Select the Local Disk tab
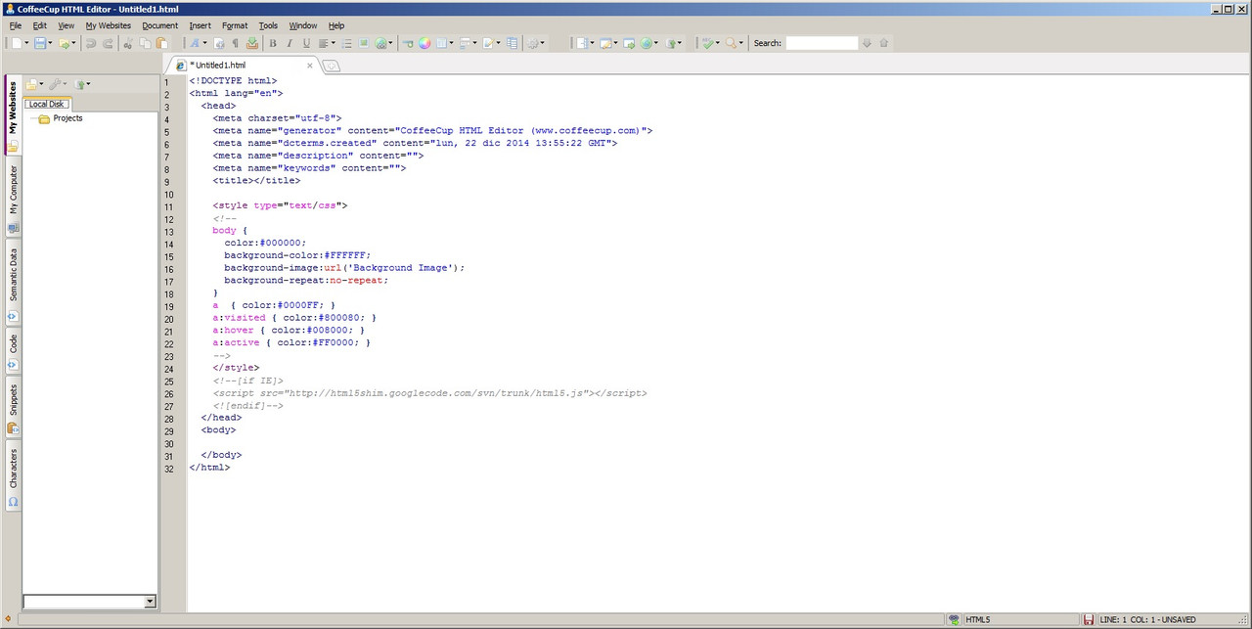The height and width of the screenshot is (629, 1252). [x=46, y=104]
